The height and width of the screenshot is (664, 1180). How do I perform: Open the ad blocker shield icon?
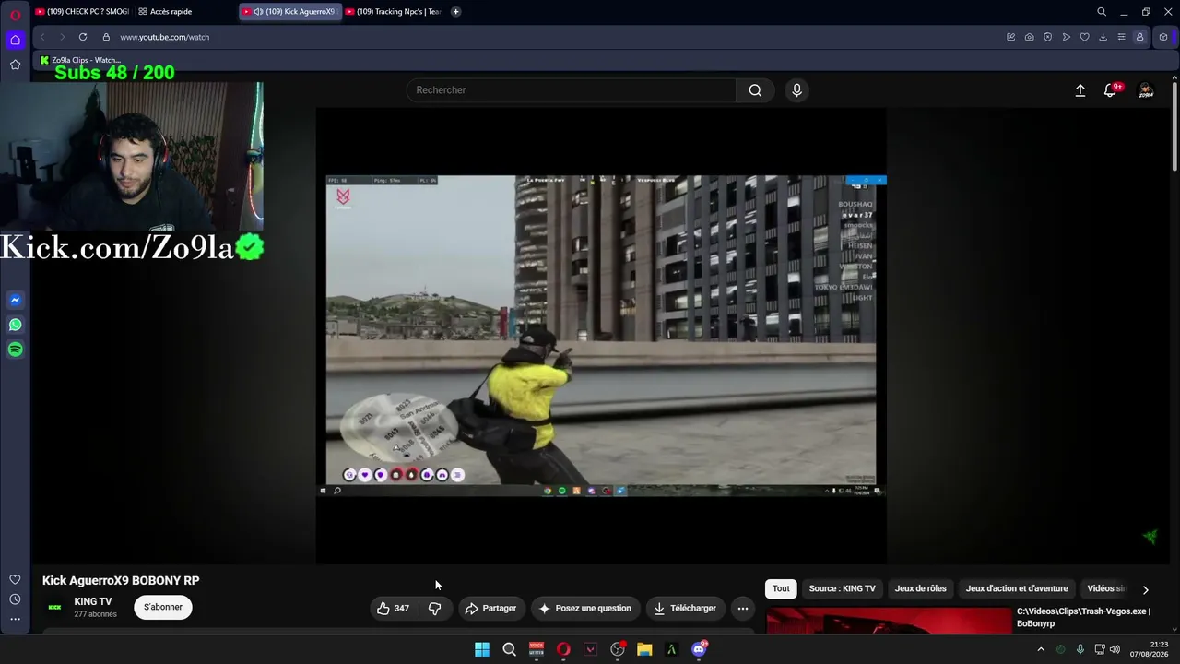[1047, 37]
